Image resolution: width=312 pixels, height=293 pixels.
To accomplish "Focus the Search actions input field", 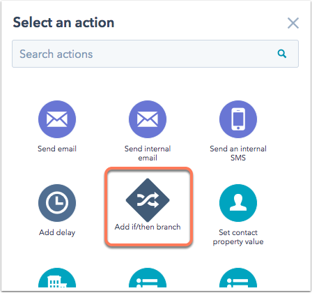I will 155,54.
